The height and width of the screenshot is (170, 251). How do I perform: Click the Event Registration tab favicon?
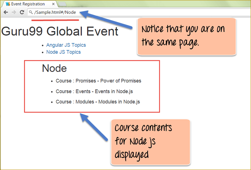point(8,4)
